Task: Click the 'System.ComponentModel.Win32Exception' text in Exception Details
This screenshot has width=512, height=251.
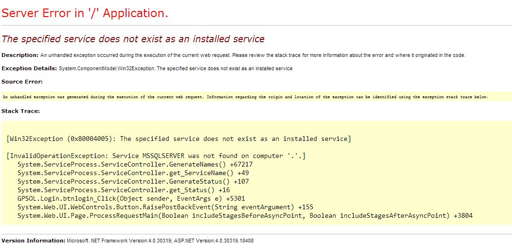Action: coord(107,69)
